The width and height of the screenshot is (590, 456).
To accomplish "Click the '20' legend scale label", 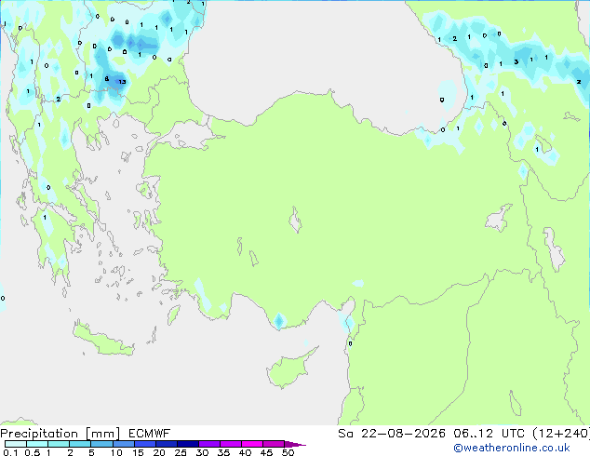I will 159,452.
